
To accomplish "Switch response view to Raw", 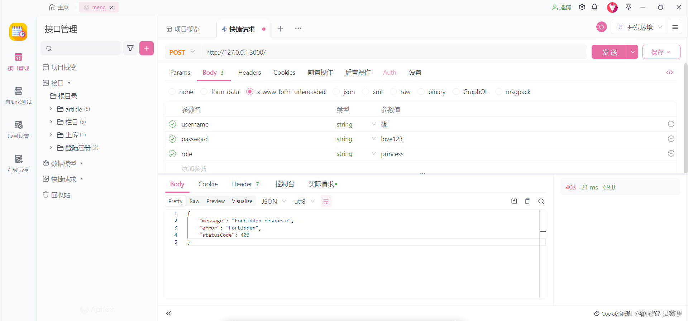I will (194, 201).
